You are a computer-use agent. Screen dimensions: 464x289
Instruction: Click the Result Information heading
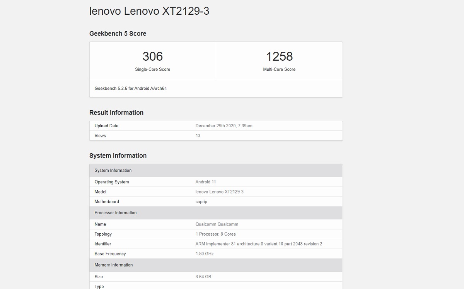(x=116, y=113)
